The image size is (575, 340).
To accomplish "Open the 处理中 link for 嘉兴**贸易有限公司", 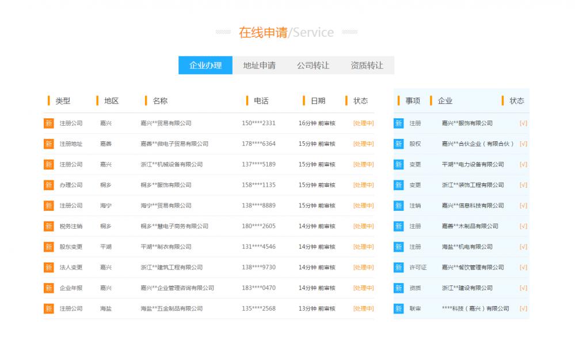I will 362,123.
